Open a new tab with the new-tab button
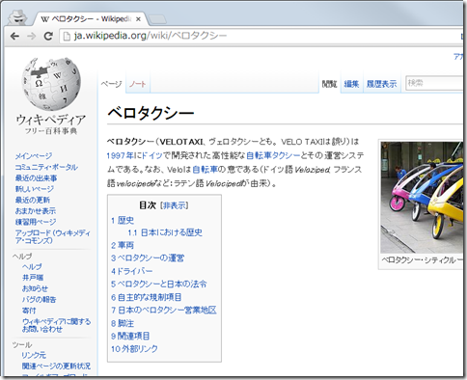Viewport: 467px width, 380px height. pos(157,19)
